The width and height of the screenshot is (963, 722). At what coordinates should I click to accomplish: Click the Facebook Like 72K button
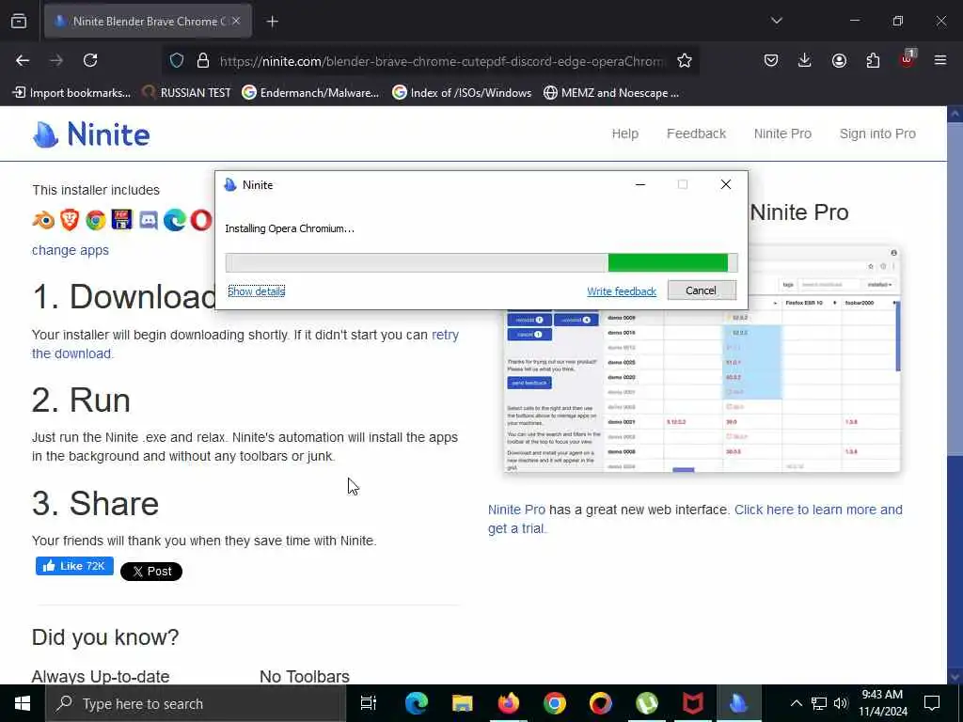[74, 565]
